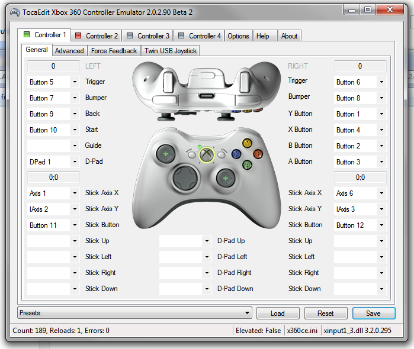414x349 pixels.
Task: Select the General sub-tab
Action: (x=37, y=50)
